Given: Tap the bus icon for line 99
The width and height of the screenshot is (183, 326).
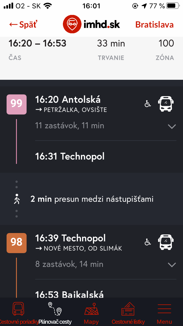Looking at the screenshot, I should pyautogui.click(x=166, y=104).
